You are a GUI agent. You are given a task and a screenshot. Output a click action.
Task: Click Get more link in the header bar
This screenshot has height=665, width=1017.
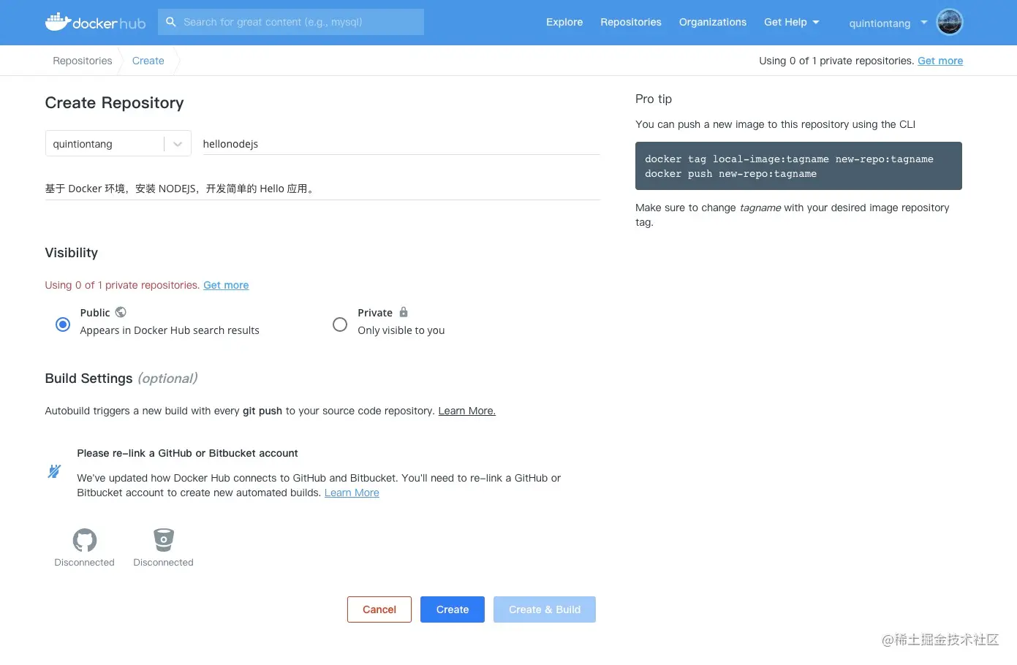[940, 61]
